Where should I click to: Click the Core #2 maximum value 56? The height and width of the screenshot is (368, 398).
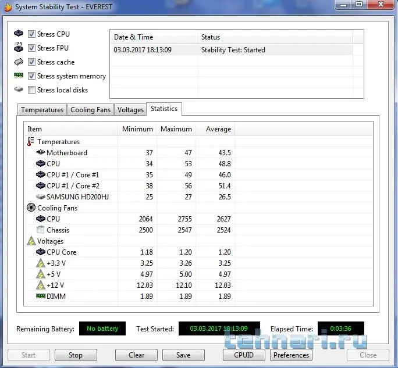188,185
